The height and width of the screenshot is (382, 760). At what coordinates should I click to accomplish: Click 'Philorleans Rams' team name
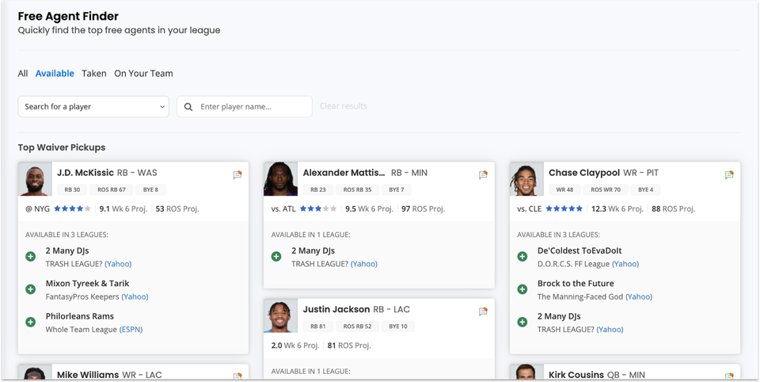(79, 316)
